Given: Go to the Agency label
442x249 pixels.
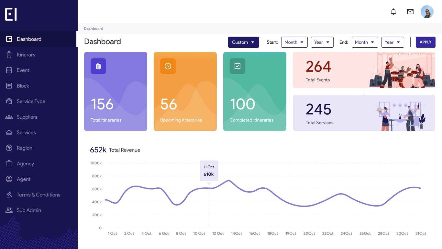Looking at the screenshot, I should click(25, 163).
